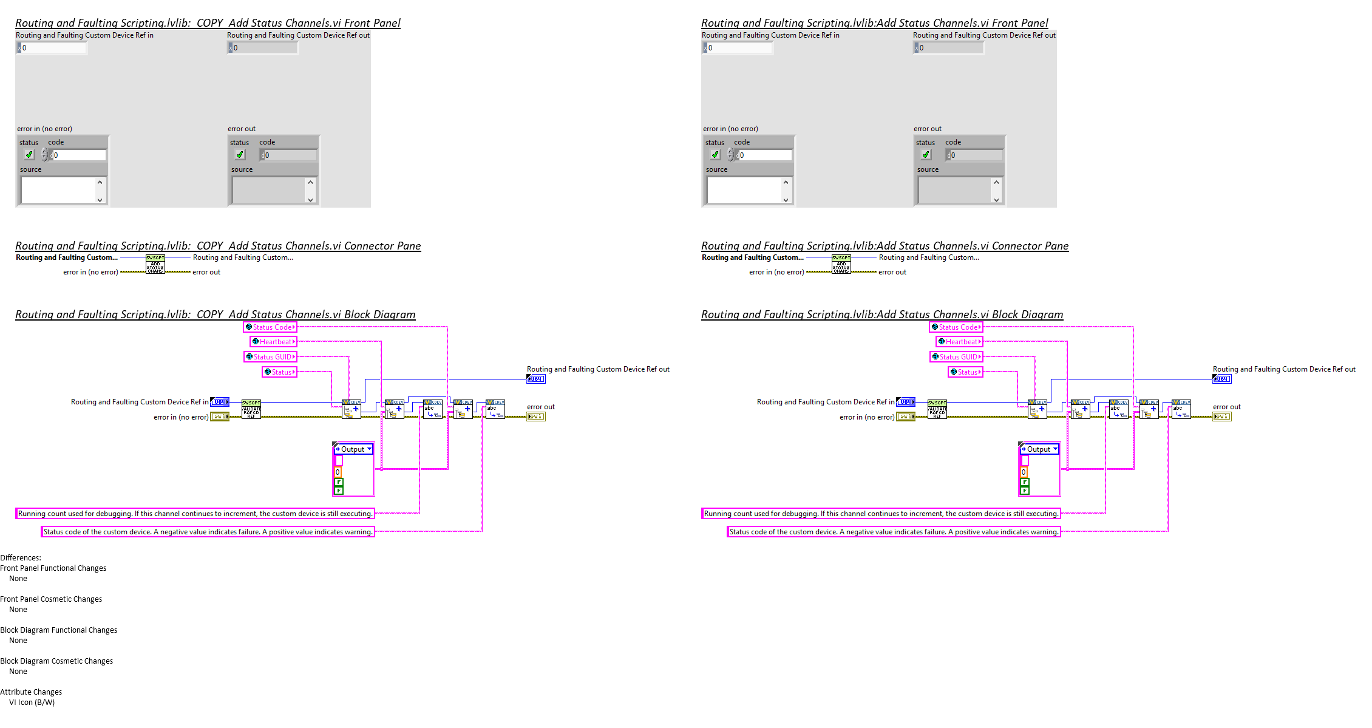Click the last CDEV abc node in the original diagram
The width and height of the screenshot is (1372, 728).
pyautogui.click(x=1181, y=409)
